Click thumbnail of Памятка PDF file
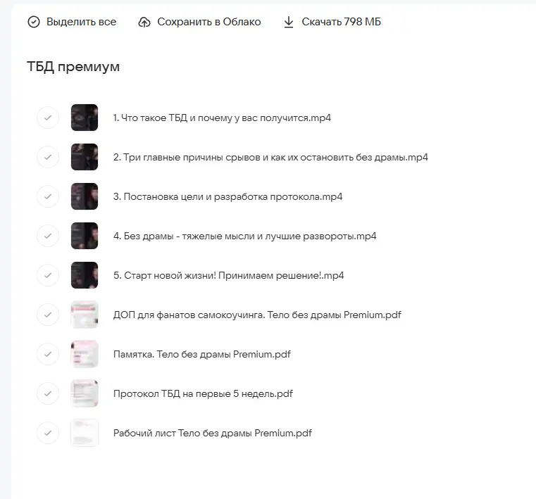 (85, 354)
